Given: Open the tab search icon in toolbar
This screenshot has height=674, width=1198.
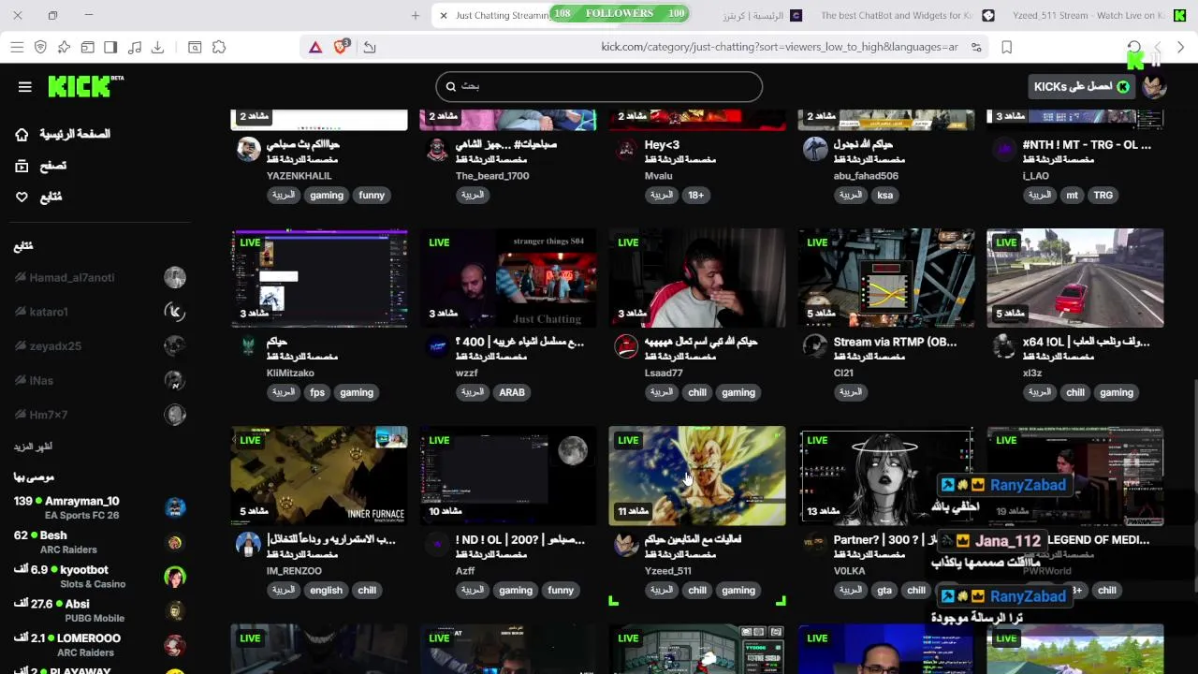Looking at the screenshot, I should pos(195,47).
